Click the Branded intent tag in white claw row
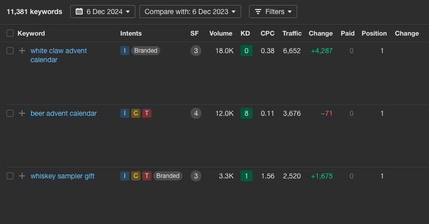Image resolution: width=429 pixels, height=224 pixels. pos(146,51)
